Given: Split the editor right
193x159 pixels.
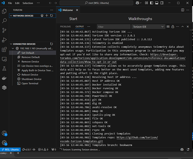Looking at the screenshot, I should 183,10.
